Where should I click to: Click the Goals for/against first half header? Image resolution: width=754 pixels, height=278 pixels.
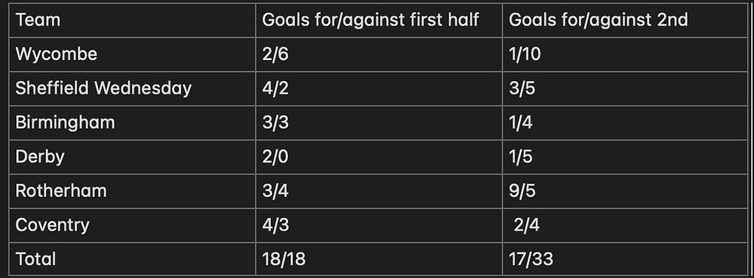point(379,20)
